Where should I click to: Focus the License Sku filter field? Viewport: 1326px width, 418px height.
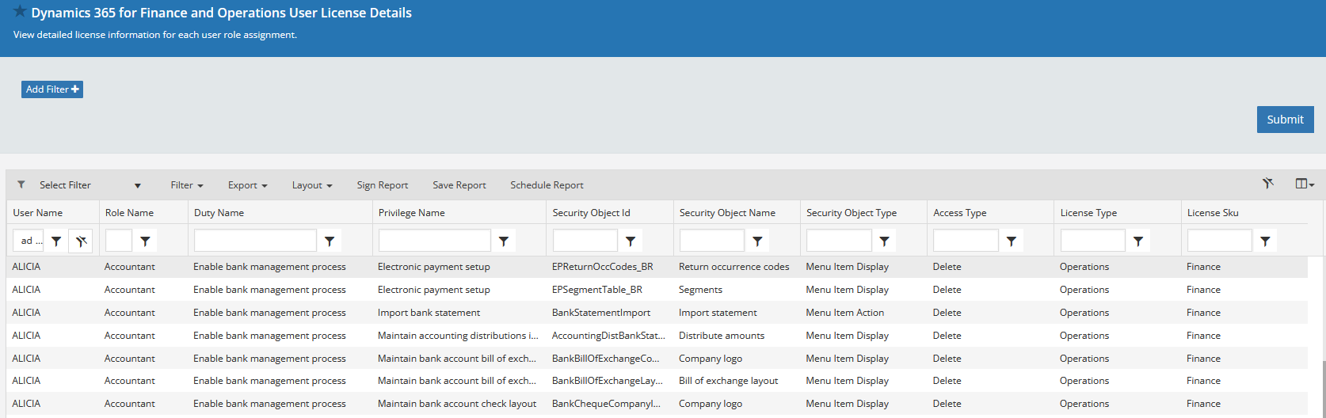coord(1220,241)
